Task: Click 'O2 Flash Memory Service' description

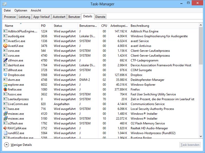Action: click(148, 123)
